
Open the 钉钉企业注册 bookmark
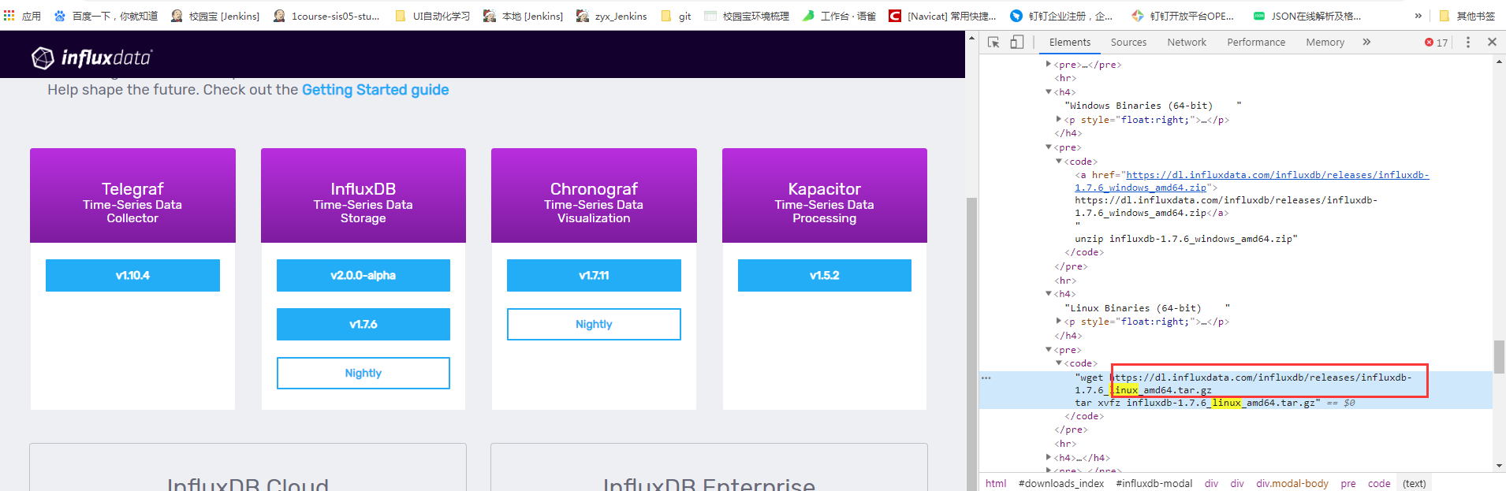coord(1062,16)
